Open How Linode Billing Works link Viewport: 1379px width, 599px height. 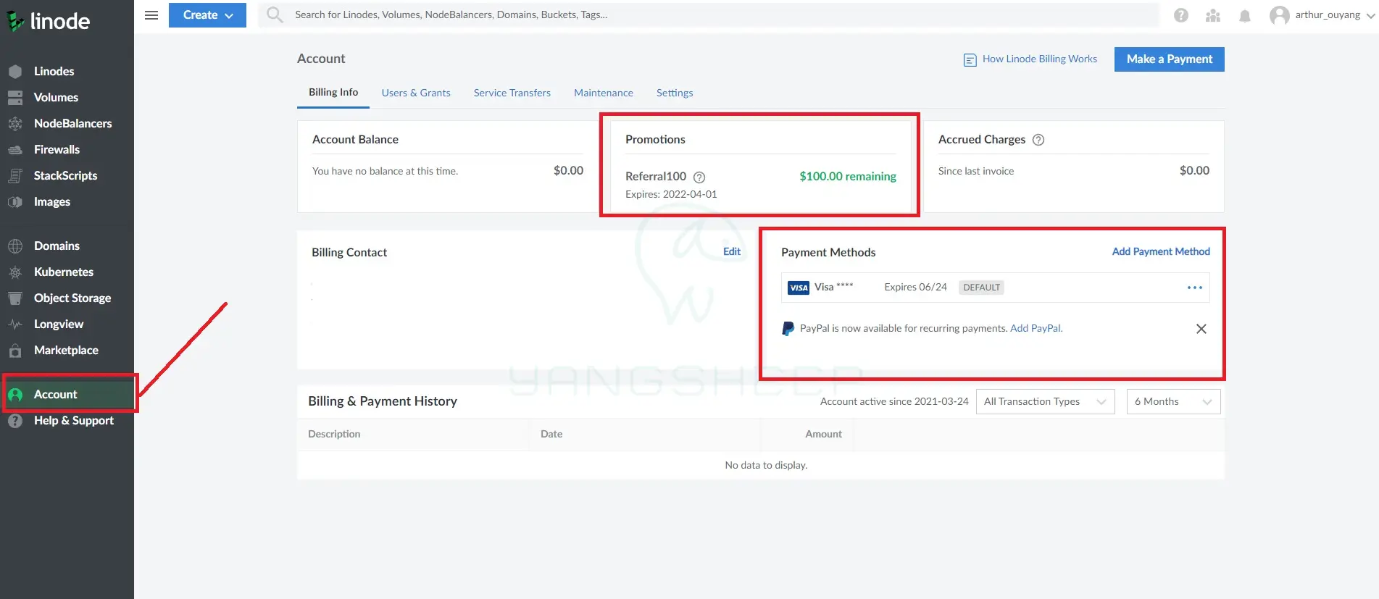(1040, 59)
